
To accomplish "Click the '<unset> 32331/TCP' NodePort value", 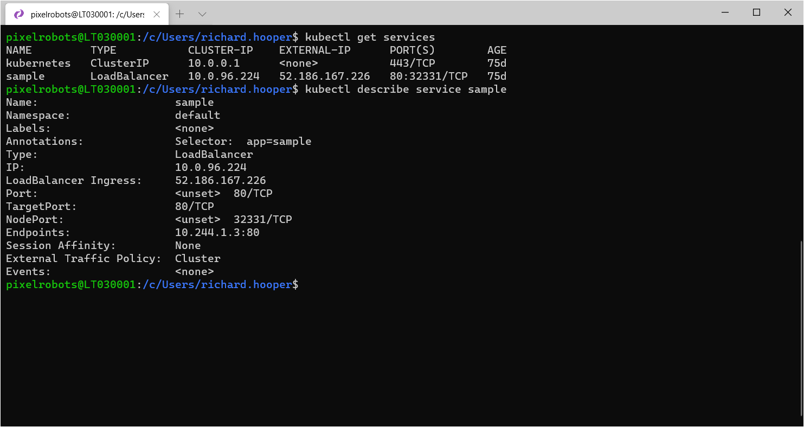I will point(234,220).
